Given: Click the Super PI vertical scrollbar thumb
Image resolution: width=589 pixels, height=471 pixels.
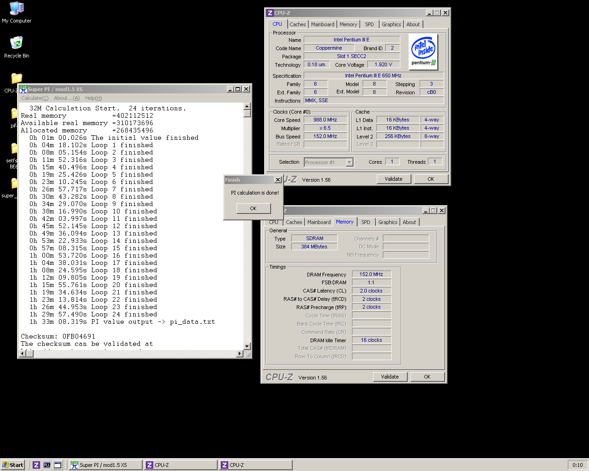Looking at the screenshot, I should point(247,114).
